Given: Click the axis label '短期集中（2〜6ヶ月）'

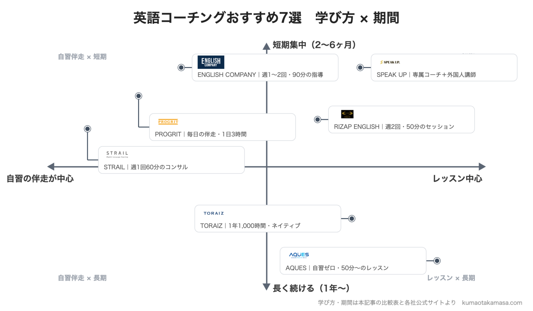Looking at the screenshot, I should pos(314,45).
